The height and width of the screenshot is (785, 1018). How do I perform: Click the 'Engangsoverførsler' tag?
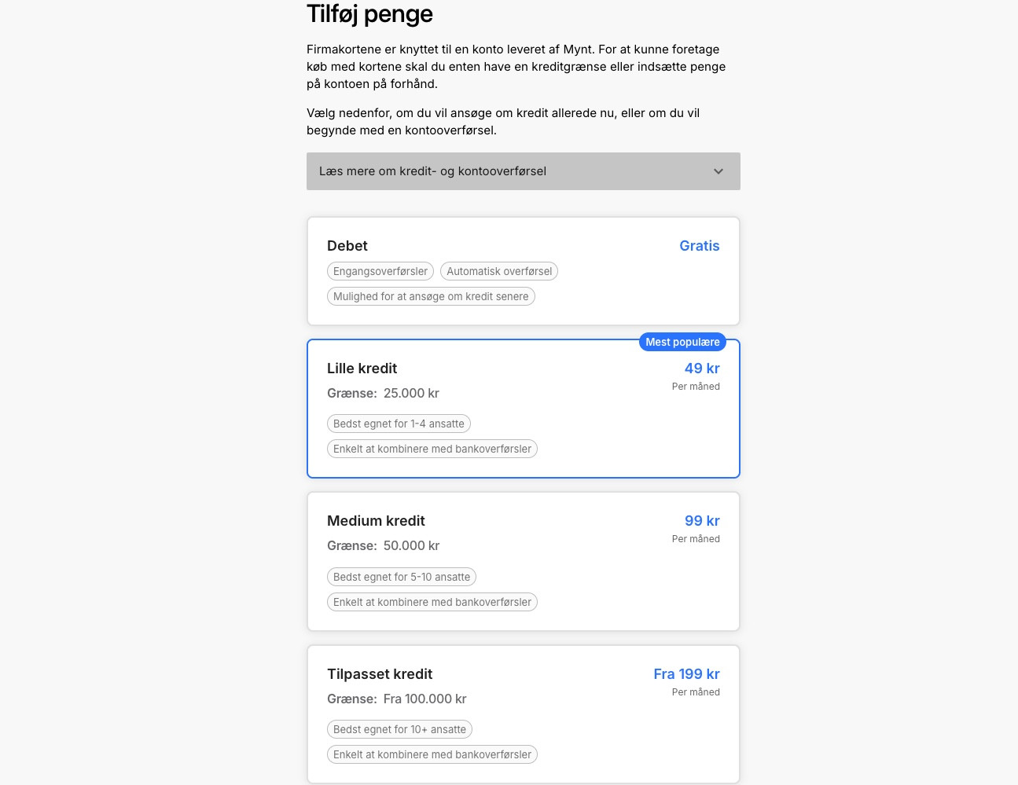tap(380, 271)
